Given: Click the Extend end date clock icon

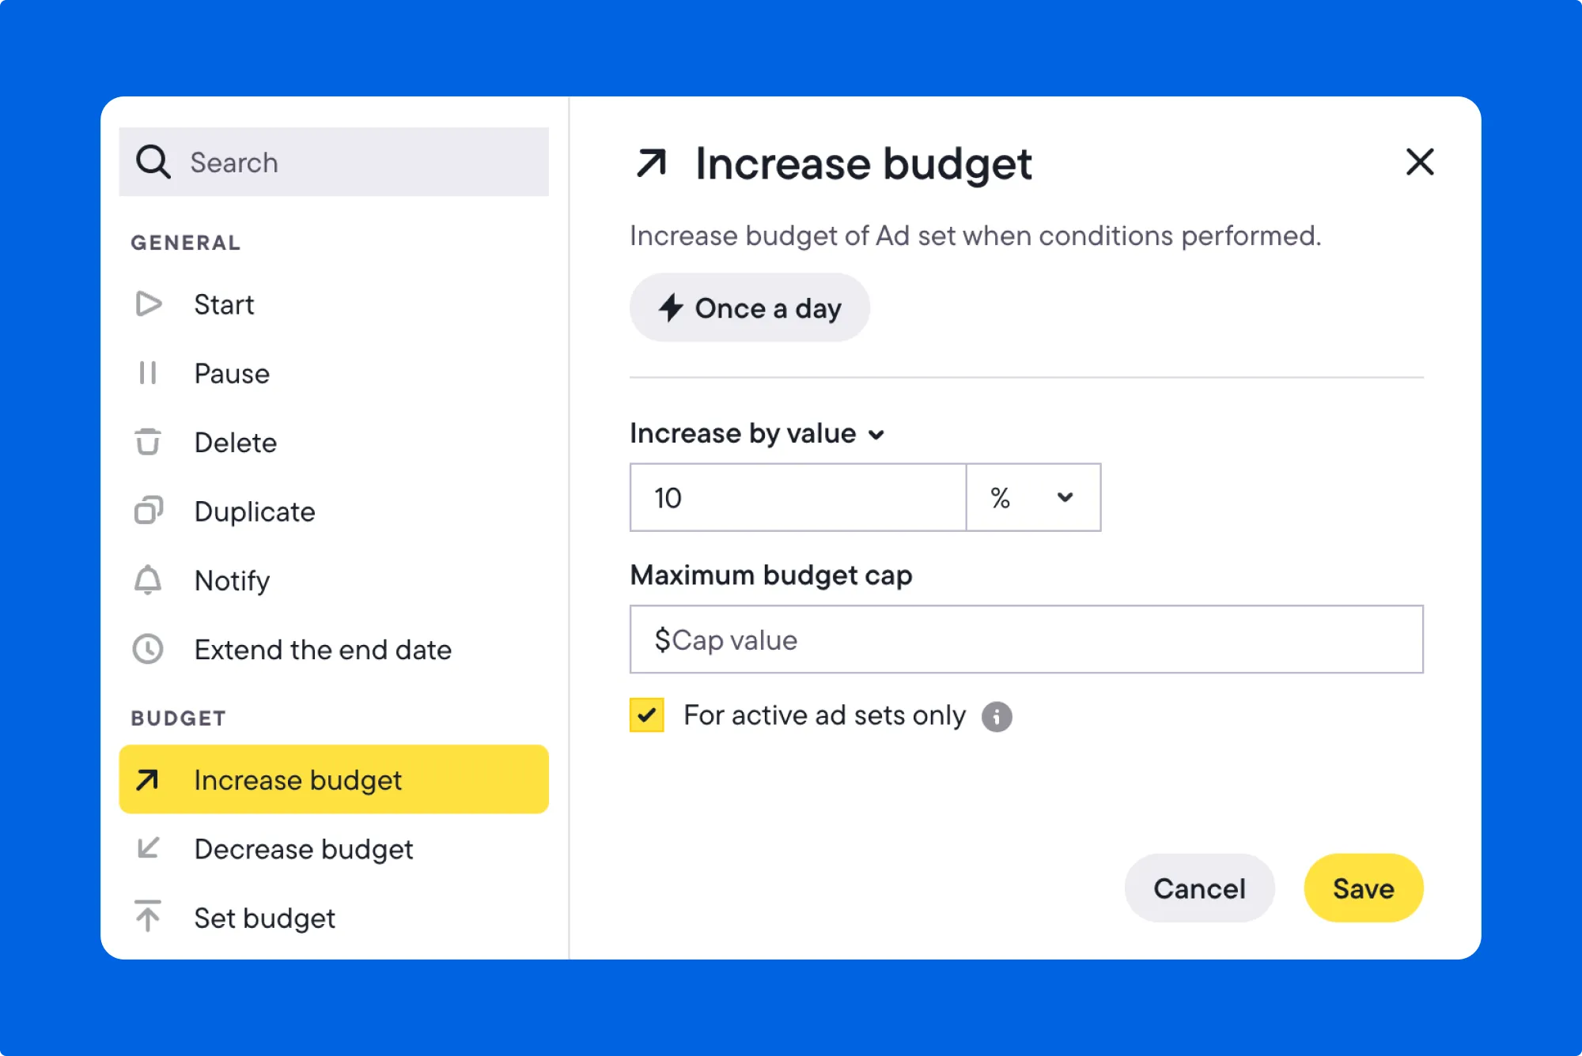Looking at the screenshot, I should coord(148,649).
